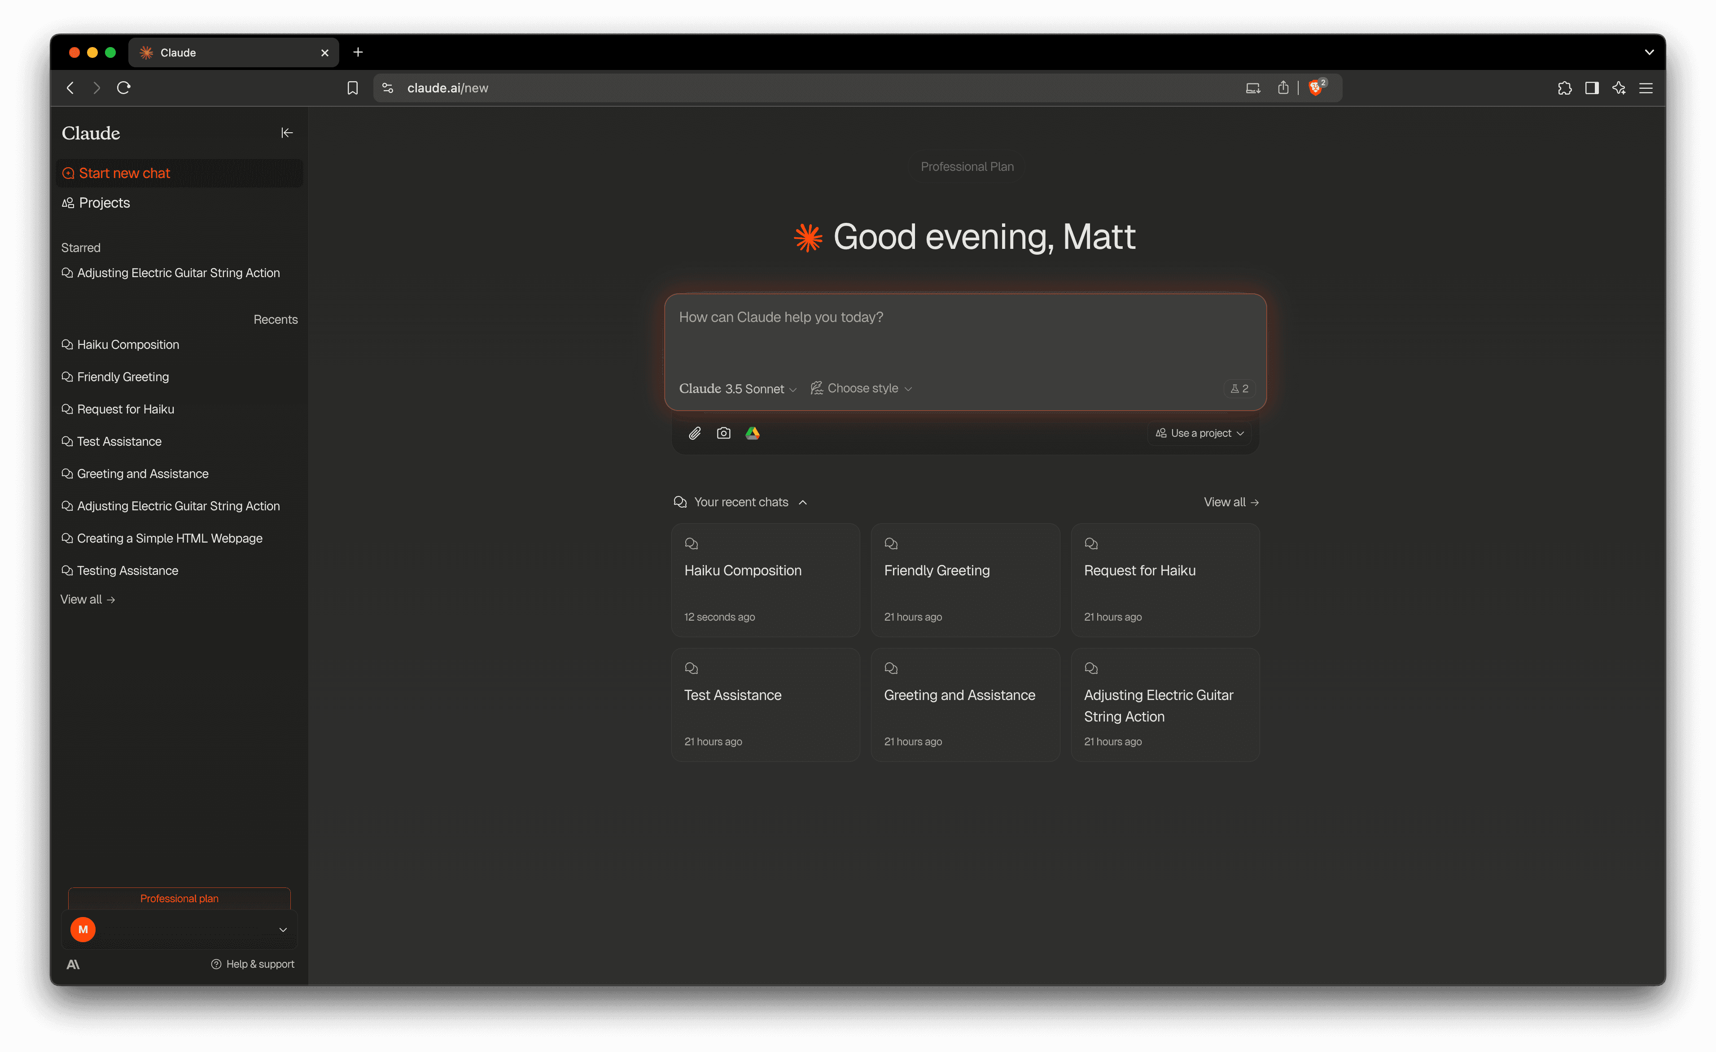Open the Greeting and Assistance chat card

(x=965, y=705)
